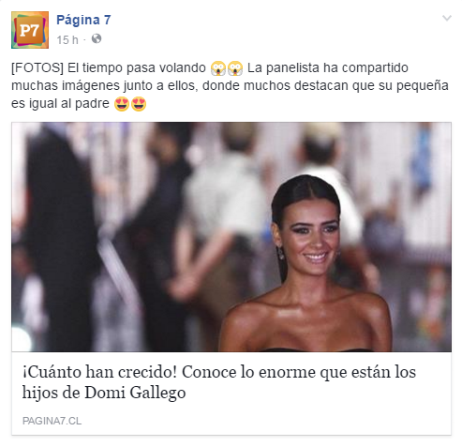
Task: Click the globe public privacy icon
Action: coord(97,38)
